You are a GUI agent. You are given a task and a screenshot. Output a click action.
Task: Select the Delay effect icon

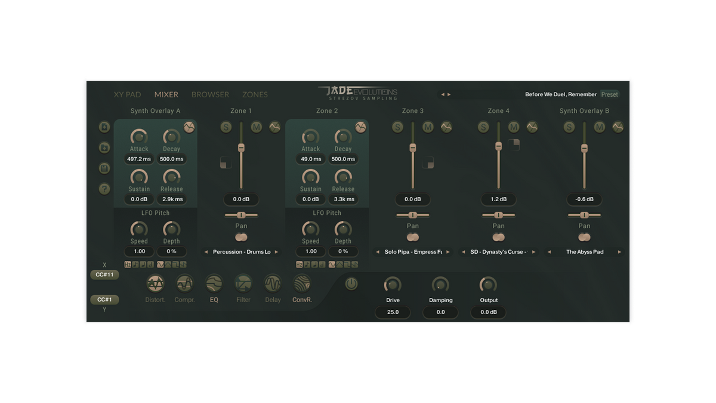pos(273,284)
